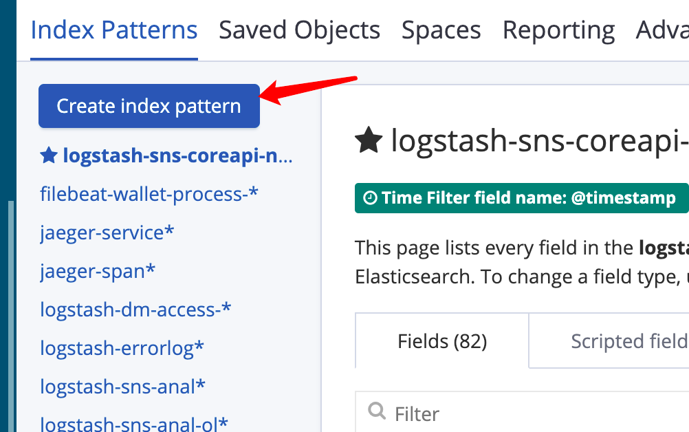Viewport: 689px width, 432px height.
Task: Click the clock icon in the Time Filter badge
Action: point(370,198)
